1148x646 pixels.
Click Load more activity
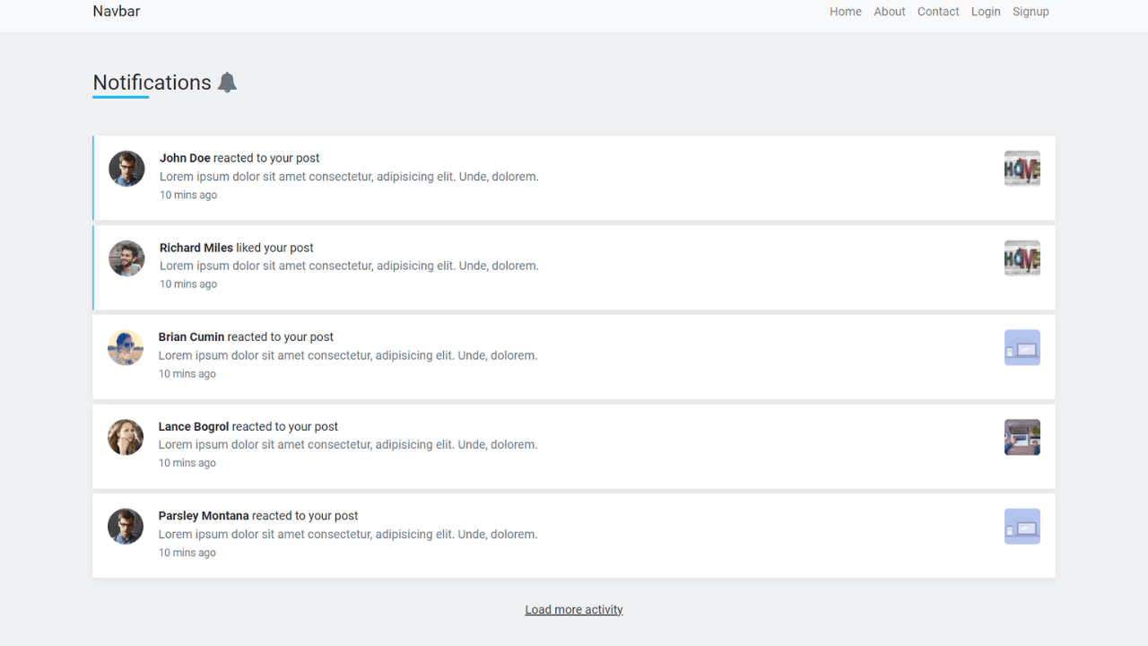(x=573, y=609)
